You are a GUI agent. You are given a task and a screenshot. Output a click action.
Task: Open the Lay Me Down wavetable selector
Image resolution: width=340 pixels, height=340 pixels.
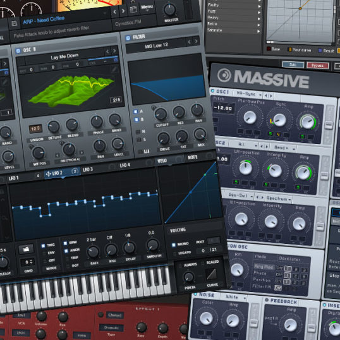tap(64, 56)
